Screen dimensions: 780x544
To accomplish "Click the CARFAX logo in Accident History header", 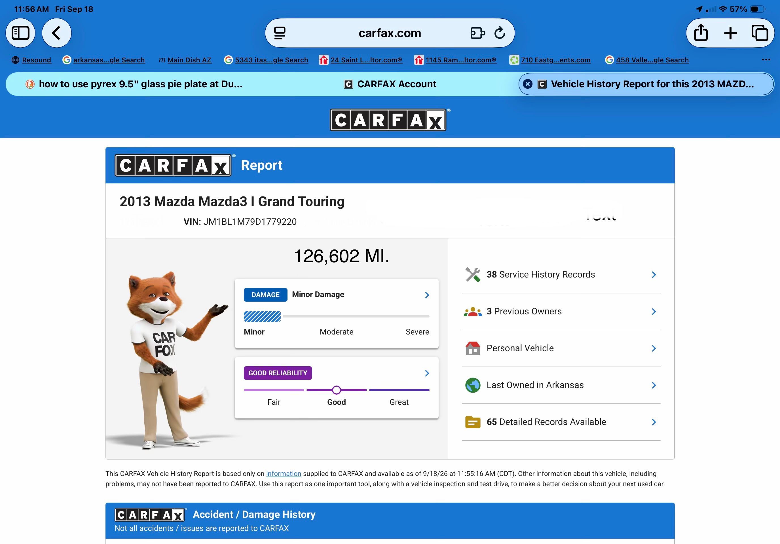I will (x=150, y=515).
